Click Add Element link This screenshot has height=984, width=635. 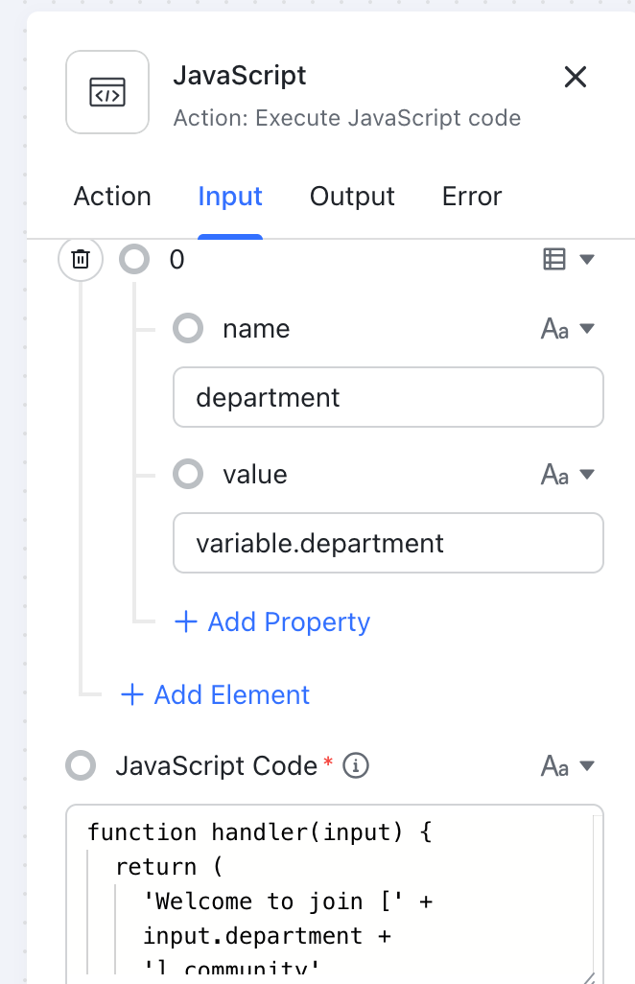pos(216,695)
